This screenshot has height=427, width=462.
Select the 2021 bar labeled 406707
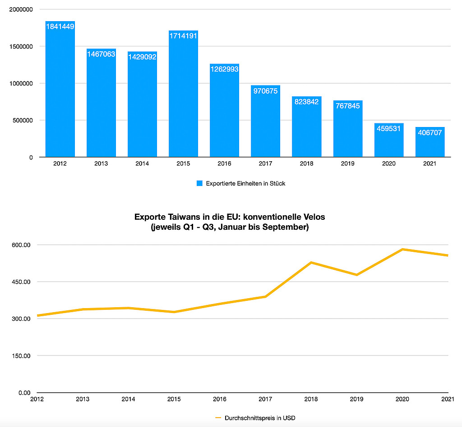tap(430, 142)
